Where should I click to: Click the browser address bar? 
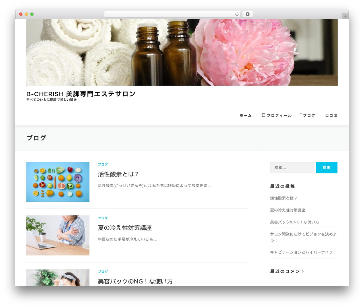tap(172, 14)
